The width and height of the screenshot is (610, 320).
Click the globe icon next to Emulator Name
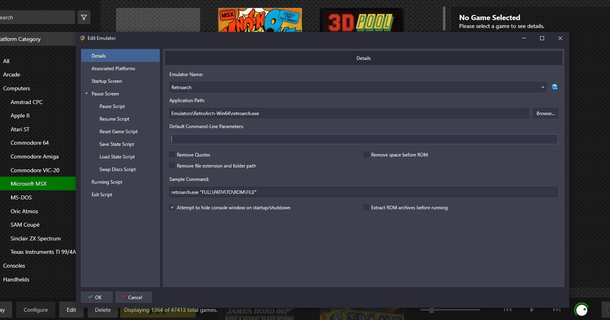pyautogui.click(x=555, y=87)
